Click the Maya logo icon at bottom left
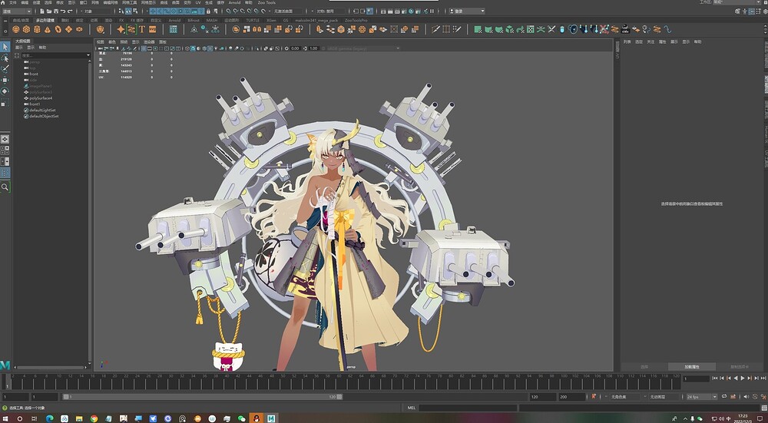 click(5, 365)
